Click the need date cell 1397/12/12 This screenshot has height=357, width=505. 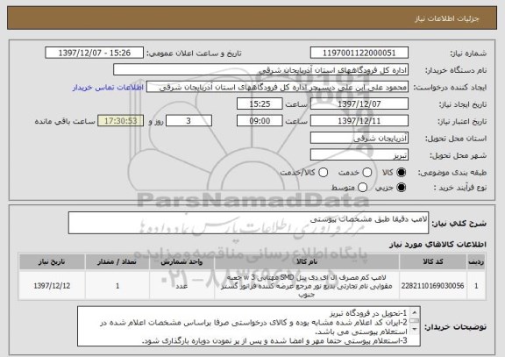coord(52,286)
